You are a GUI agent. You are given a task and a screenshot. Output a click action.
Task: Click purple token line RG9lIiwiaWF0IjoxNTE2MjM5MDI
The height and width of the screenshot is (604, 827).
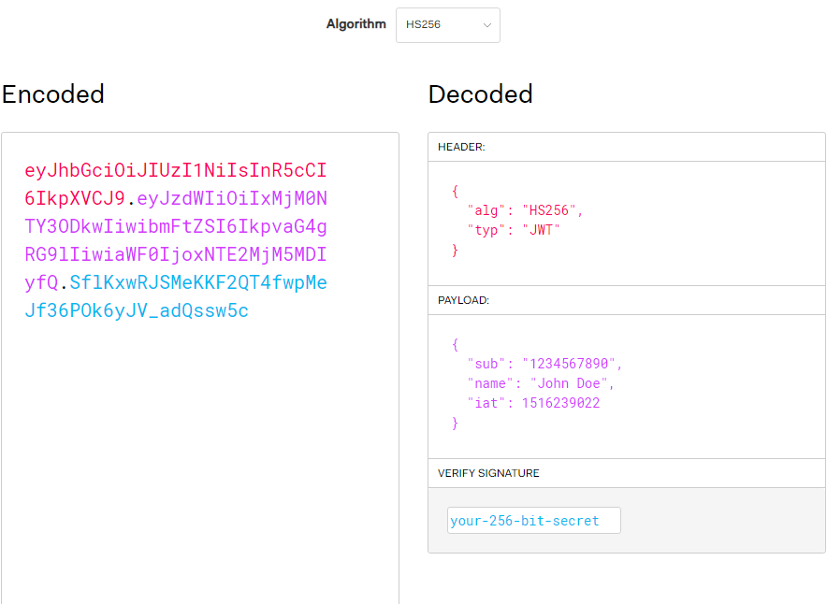176,254
